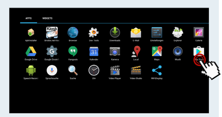Launch the Kamera app

click(x=115, y=51)
